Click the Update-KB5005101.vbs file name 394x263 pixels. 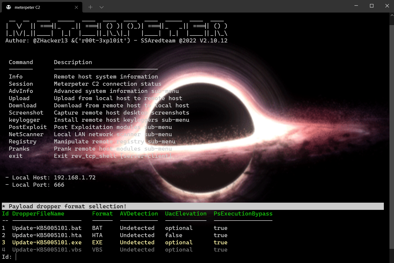(47, 250)
